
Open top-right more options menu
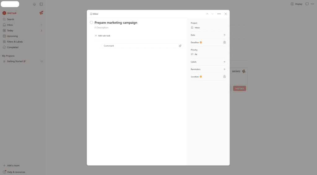point(312,4)
